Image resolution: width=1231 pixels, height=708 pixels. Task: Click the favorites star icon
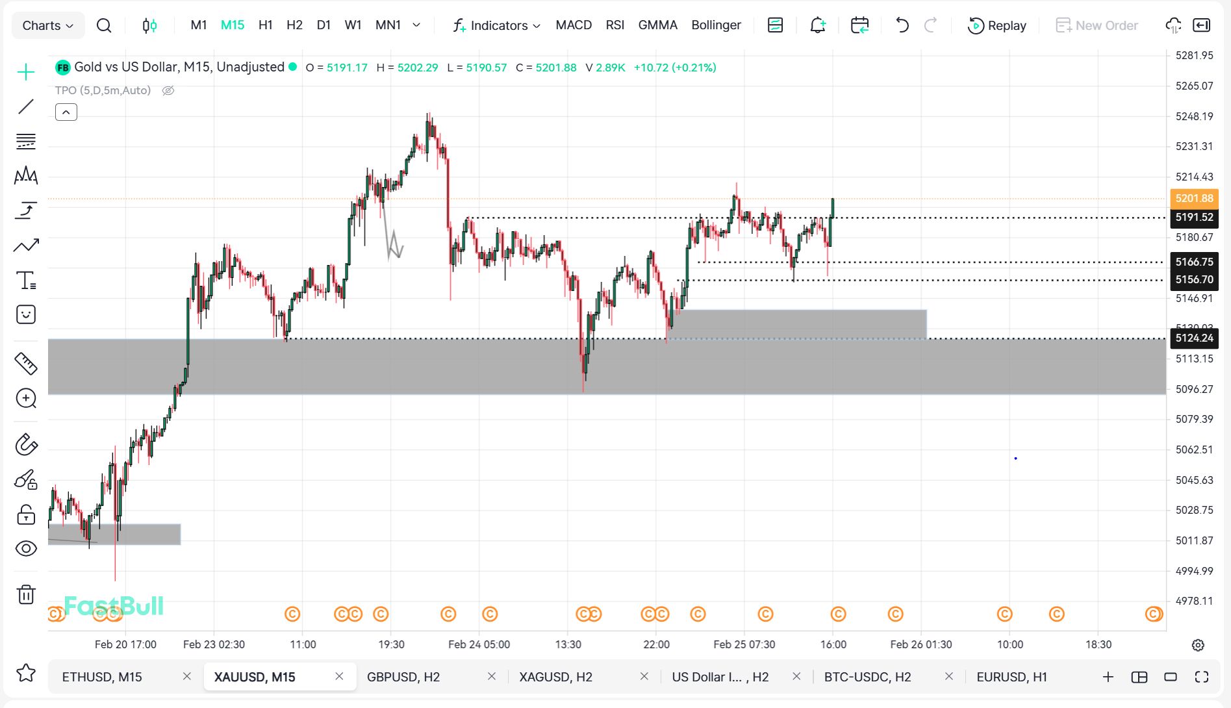coord(26,673)
